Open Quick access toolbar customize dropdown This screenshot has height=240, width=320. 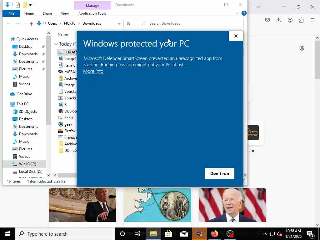pyautogui.click(x=30, y=5)
